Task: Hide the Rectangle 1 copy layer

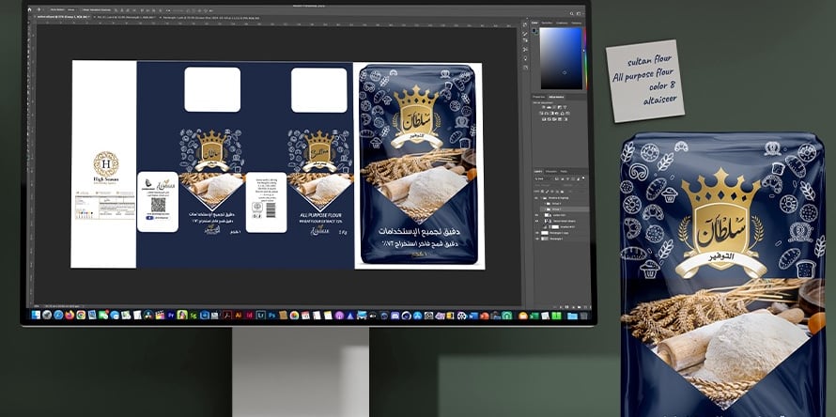Action: pyautogui.click(x=536, y=233)
